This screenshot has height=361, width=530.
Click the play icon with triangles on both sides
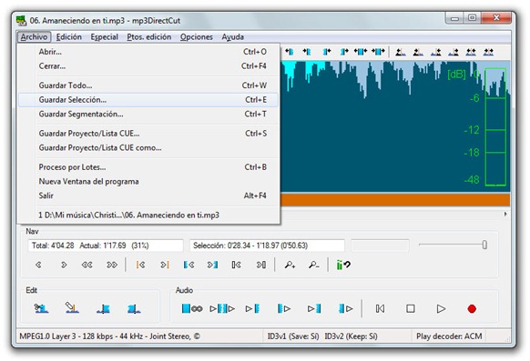[222, 308]
